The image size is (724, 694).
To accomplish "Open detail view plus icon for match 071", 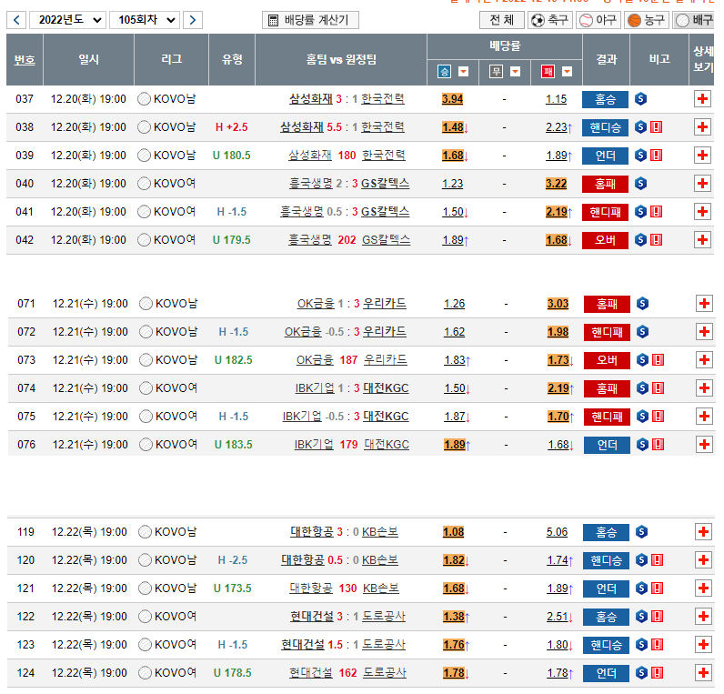I will point(702,304).
